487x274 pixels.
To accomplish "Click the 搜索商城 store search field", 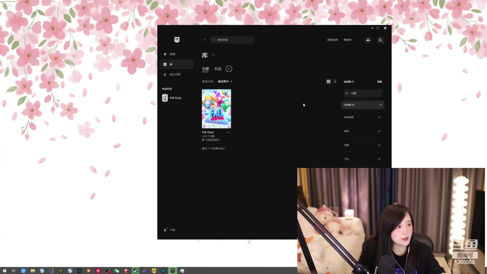I will [232, 40].
